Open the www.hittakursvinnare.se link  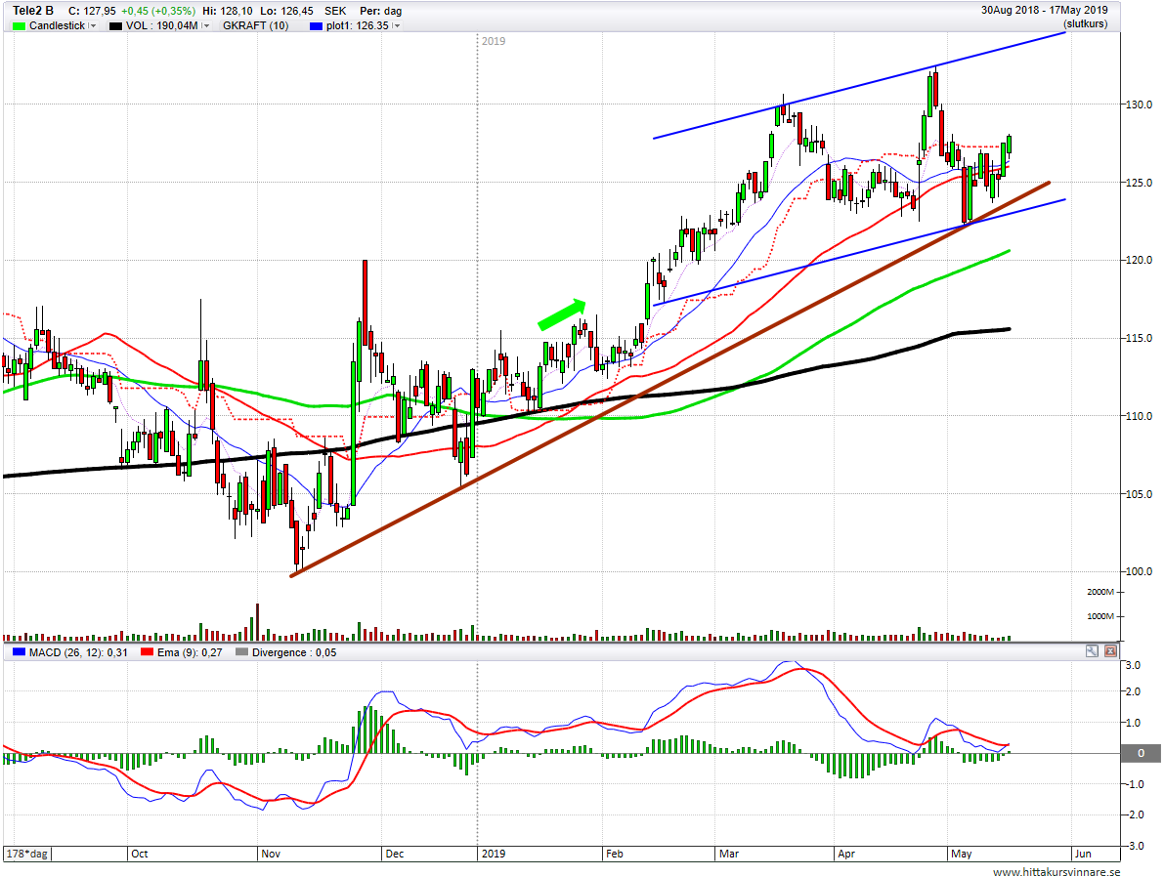[x=1056, y=872]
